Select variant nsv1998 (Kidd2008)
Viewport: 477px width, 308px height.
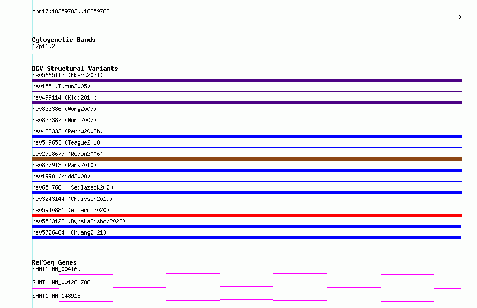coord(61,176)
